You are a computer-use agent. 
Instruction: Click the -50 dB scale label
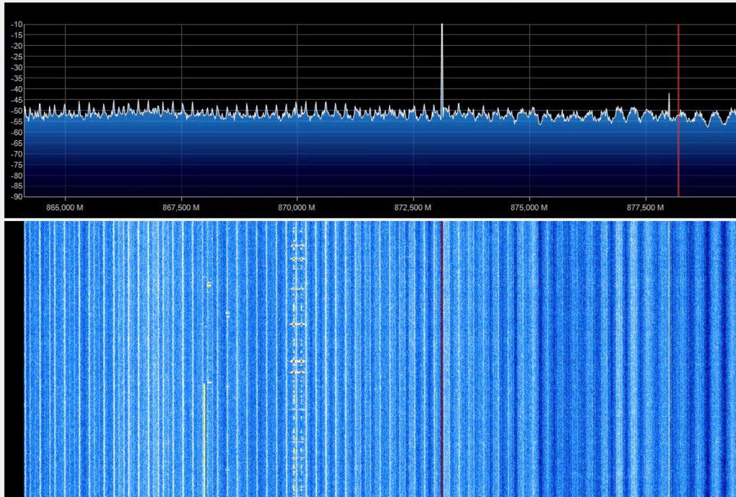click(x=17, y=111)
